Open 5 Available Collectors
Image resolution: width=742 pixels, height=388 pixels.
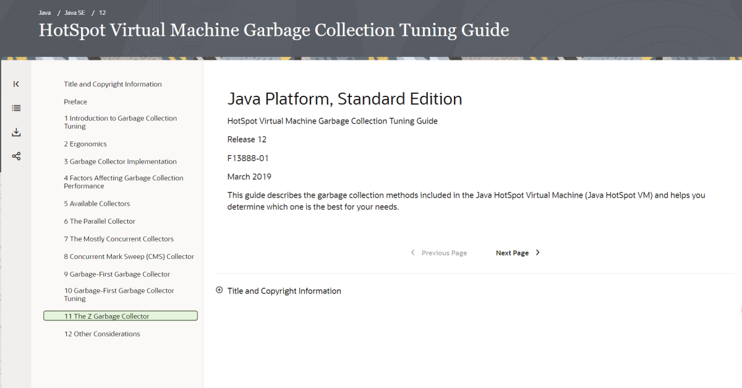point(97,204)
